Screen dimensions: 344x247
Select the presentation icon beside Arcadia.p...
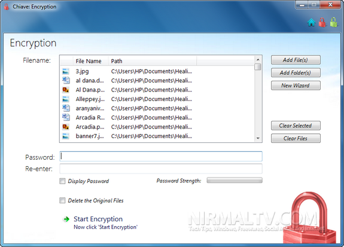(x=66, y=127)
